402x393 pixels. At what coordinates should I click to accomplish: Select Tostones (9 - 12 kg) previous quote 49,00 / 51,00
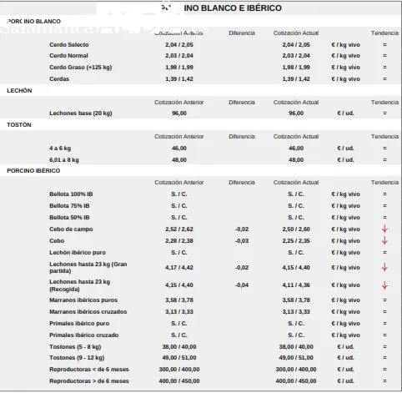tap(179, 358)
